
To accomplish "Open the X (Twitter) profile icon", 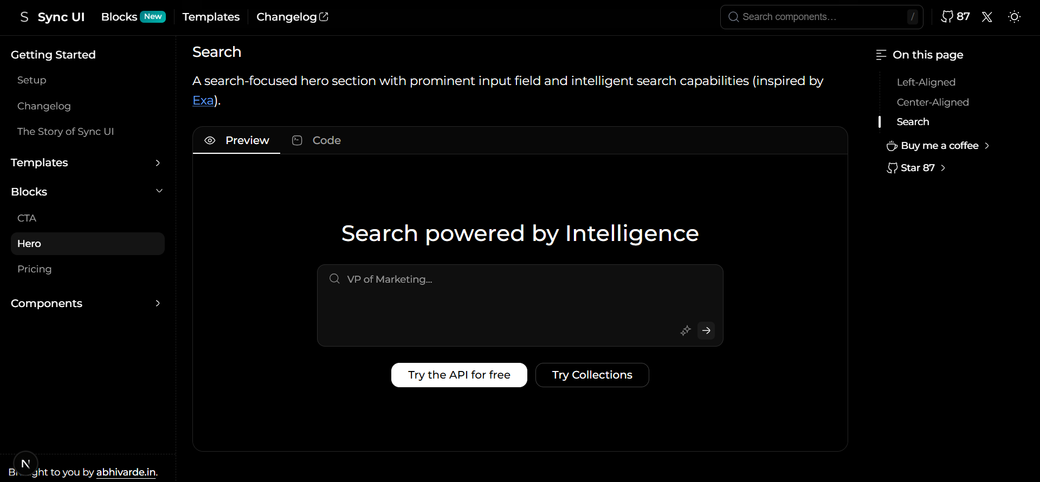I will point(986,17).
